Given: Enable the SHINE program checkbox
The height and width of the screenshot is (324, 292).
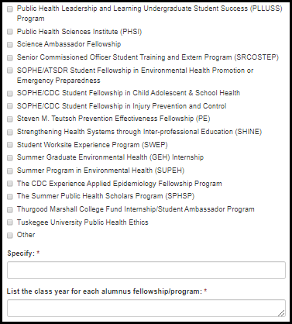Looking at the screenshot, I should (x=10, y=132).
